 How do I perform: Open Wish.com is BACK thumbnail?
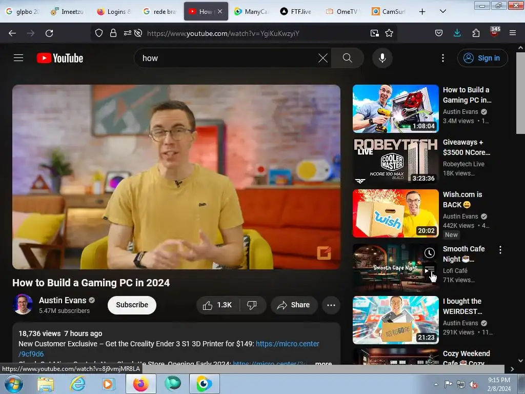[395, 213]
